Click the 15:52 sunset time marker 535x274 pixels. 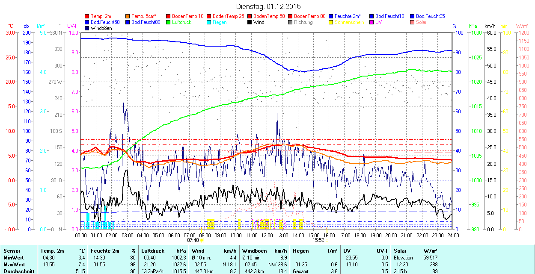[x=318, y=240]
